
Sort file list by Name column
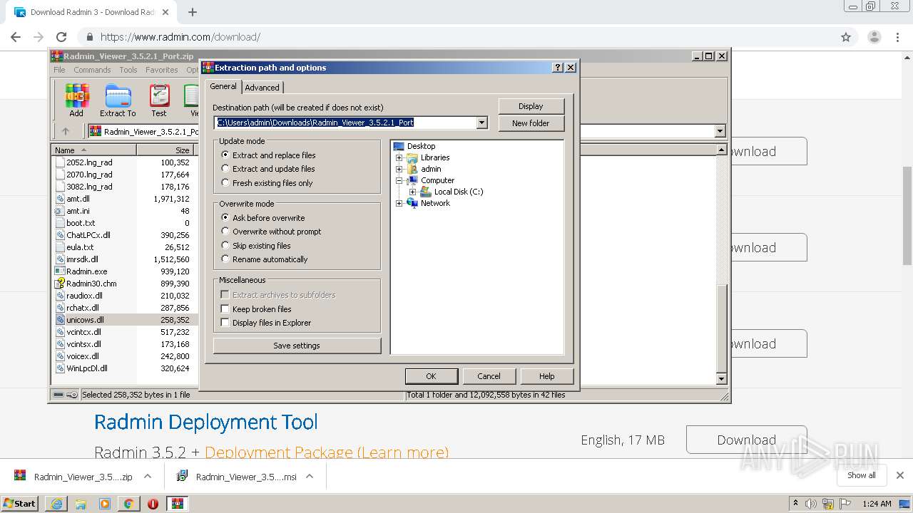[93, 150]
